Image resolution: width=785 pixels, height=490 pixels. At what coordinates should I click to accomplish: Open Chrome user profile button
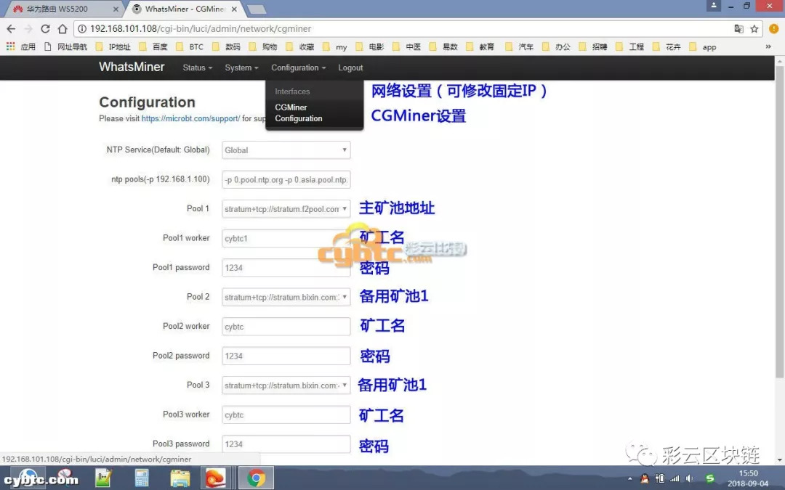click(x=714, y=6)
